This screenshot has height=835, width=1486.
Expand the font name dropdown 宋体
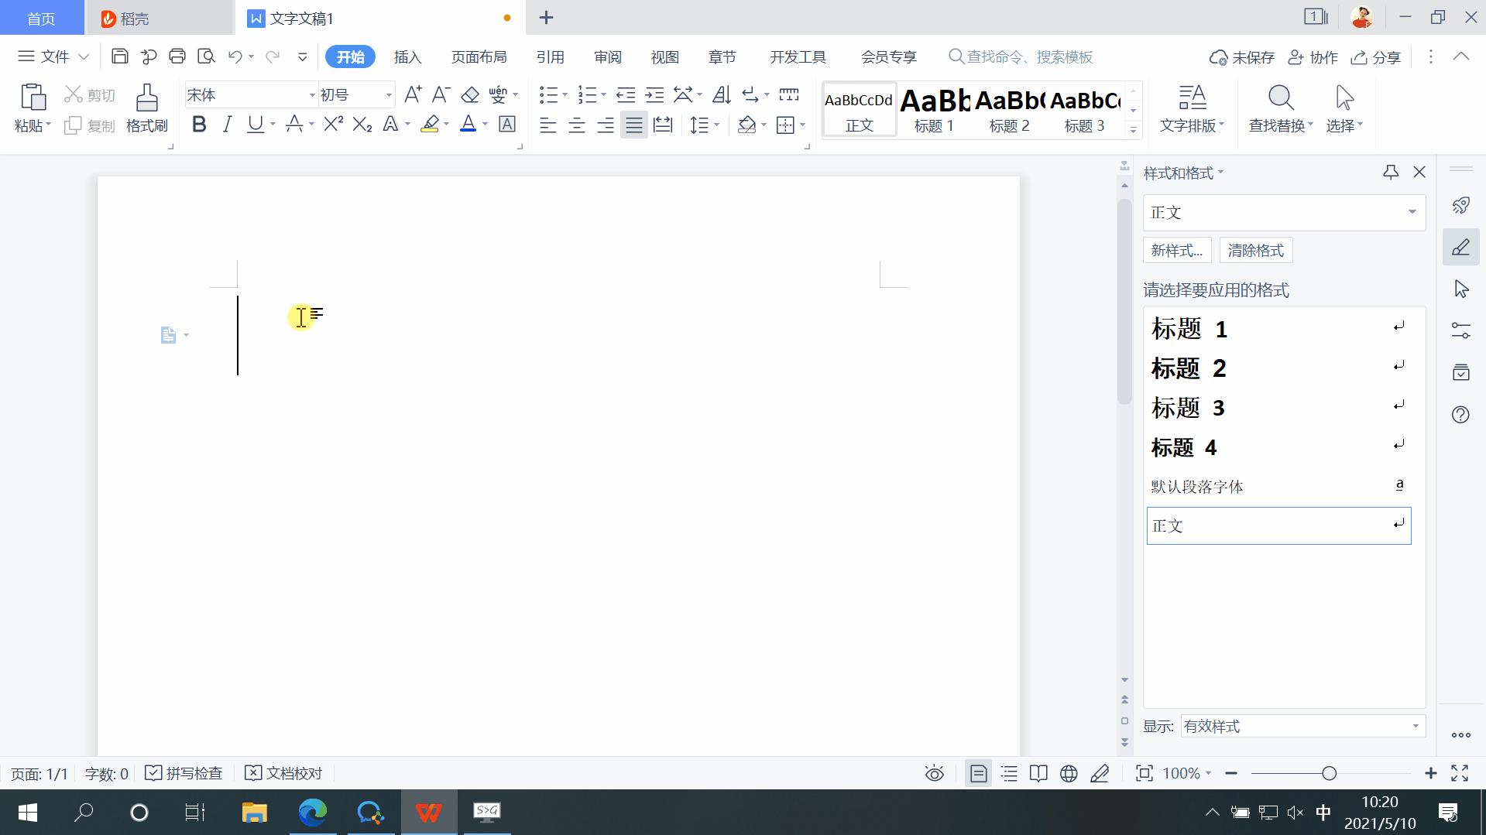312,95
